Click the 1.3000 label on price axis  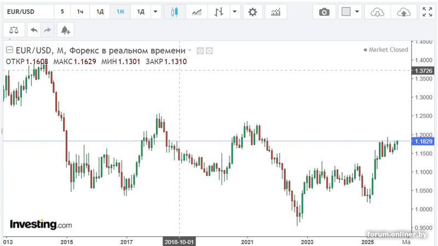tap(423, 97)
